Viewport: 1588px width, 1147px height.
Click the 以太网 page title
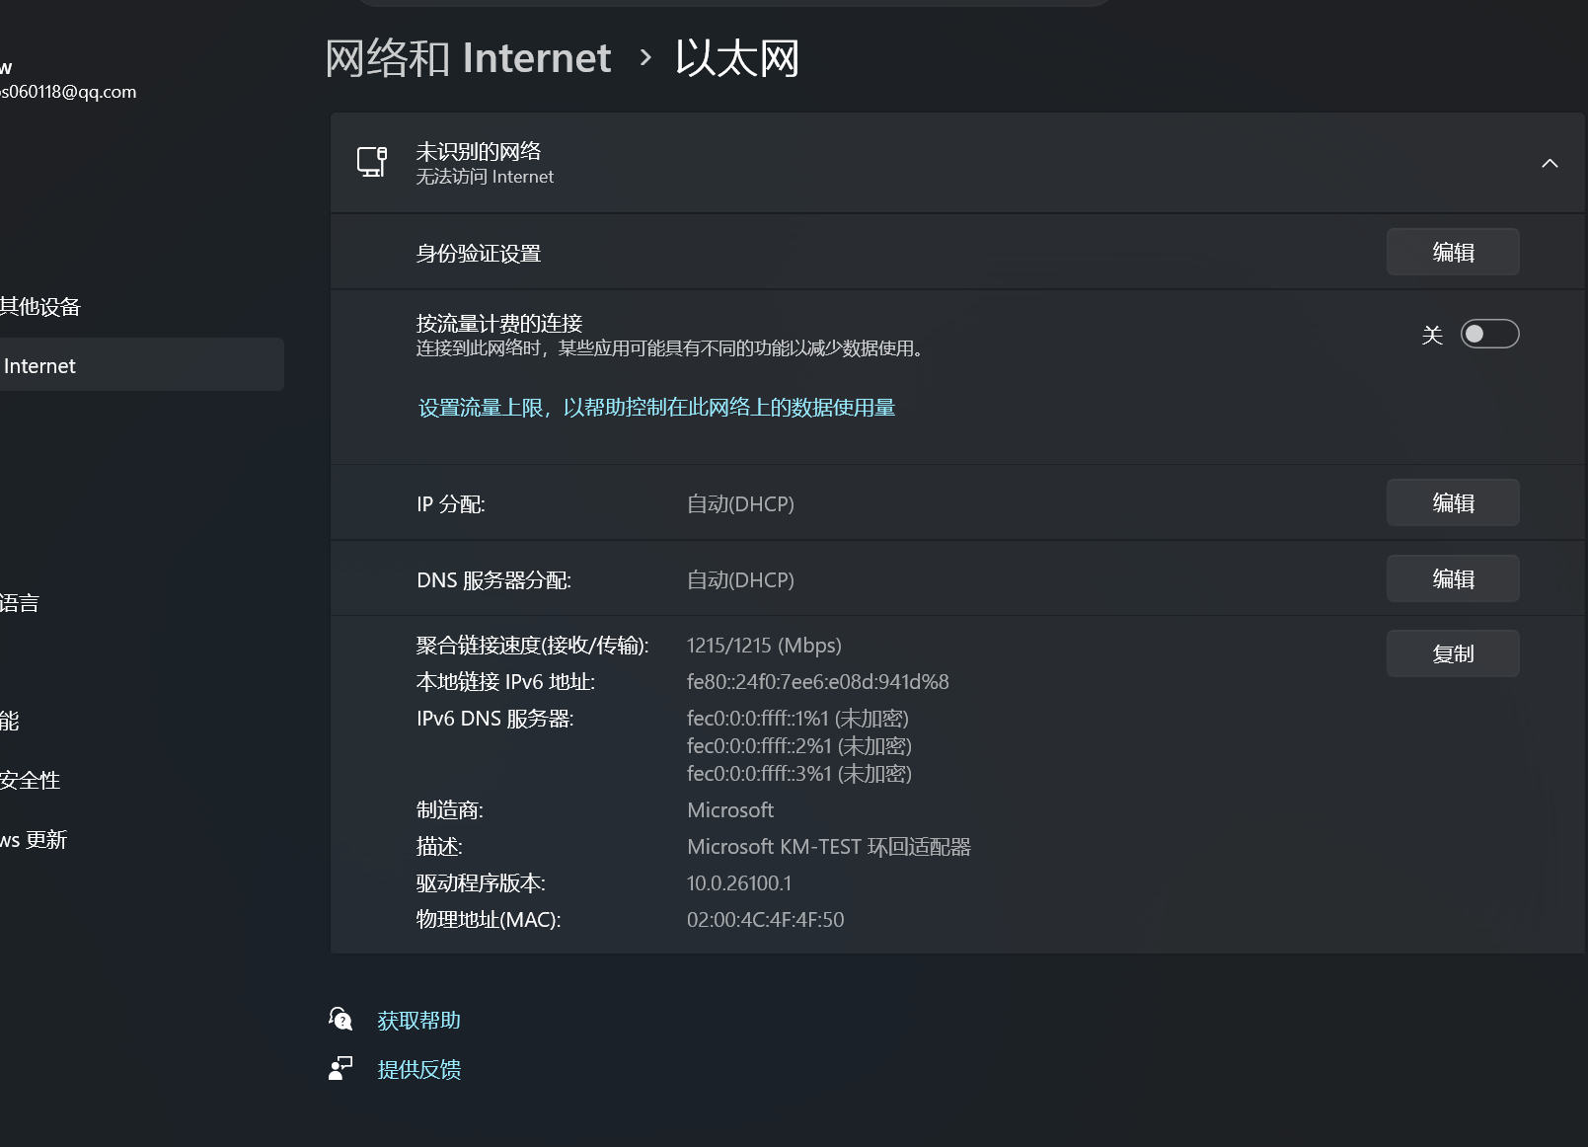736,58
